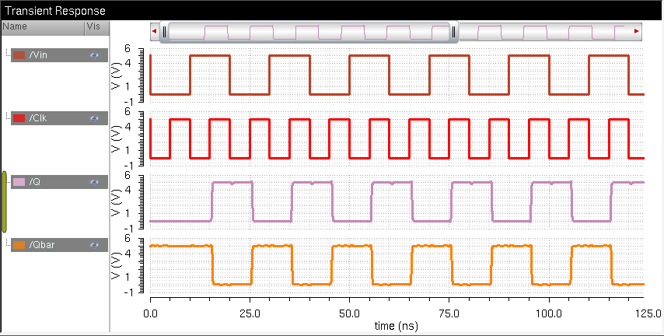Click V (V) axis label of /Clk plot
Screen dimensions: 664x336
coord(115,138)
